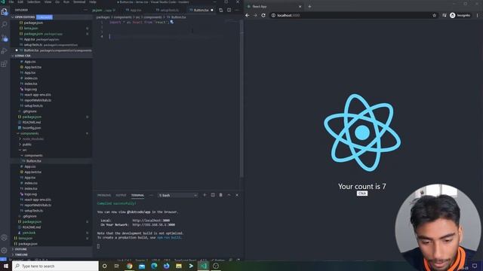The height and width of the screenshot is (271, 483).
Task: Maximize the terminal panel with the chevron
Action: click(229, 195)
